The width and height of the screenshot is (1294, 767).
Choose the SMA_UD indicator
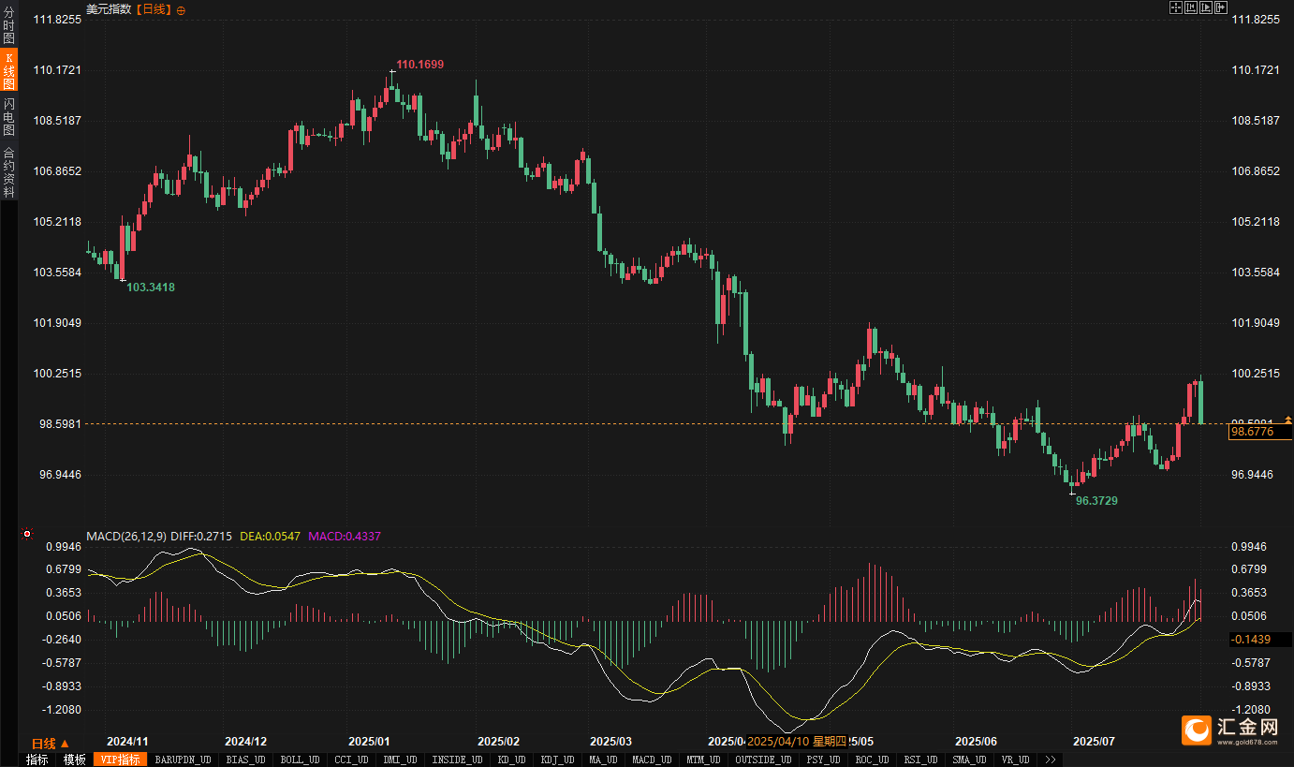point(969,760)
